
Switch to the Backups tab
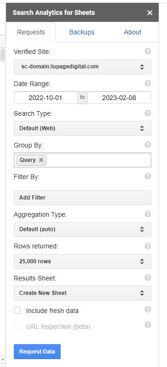coord(82,32)
